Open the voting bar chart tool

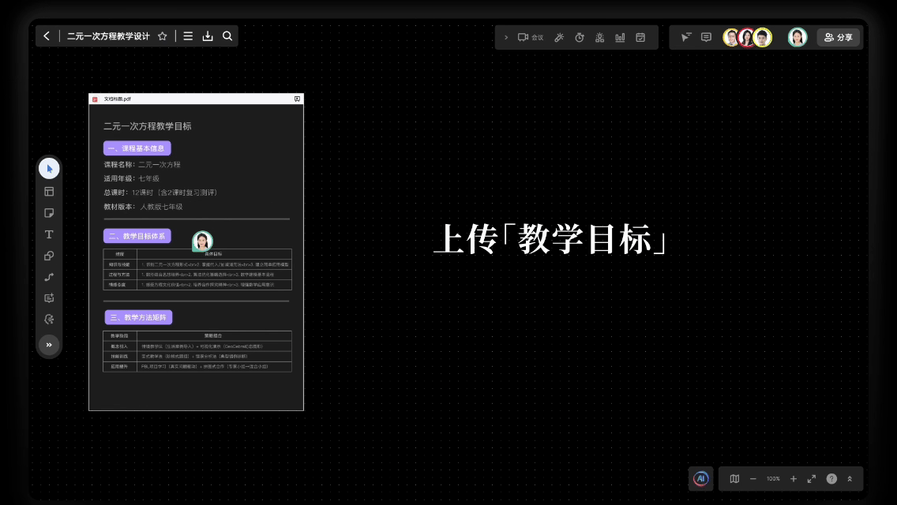[620, 37]
